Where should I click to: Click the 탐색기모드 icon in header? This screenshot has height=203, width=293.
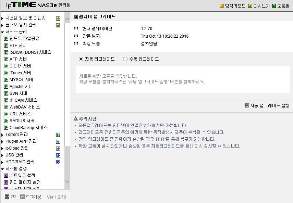pyautogui.click(x=222, y=6)
